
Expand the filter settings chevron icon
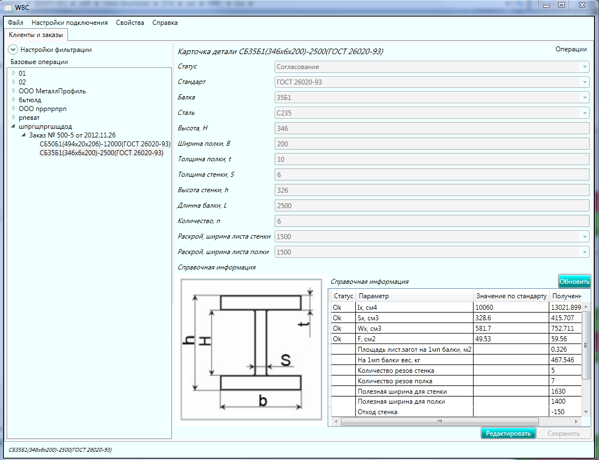point(13,50)
